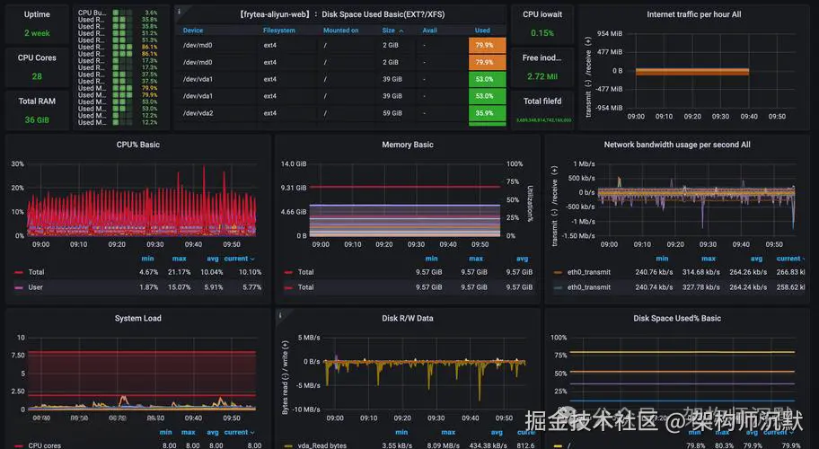Click the 2.72 Mil free inodes value

click(x=542, y=76)
